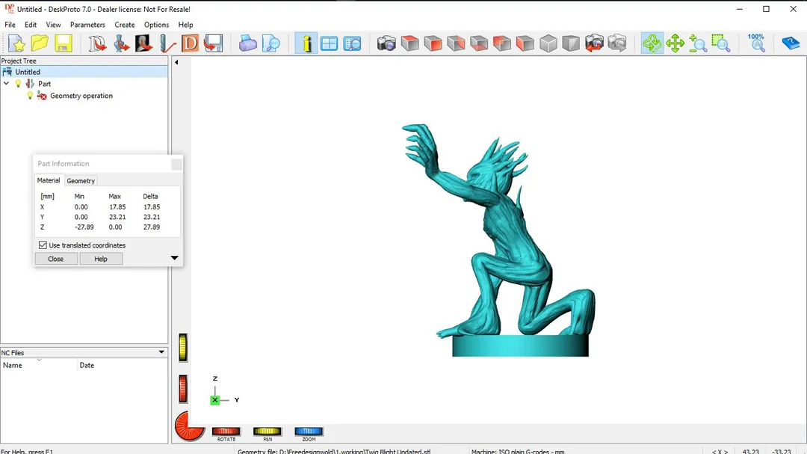Click the yellow PAN thumbwheel
Image resolution: width=807 pixels, height=454 pixels.
(x=267, y=432)
